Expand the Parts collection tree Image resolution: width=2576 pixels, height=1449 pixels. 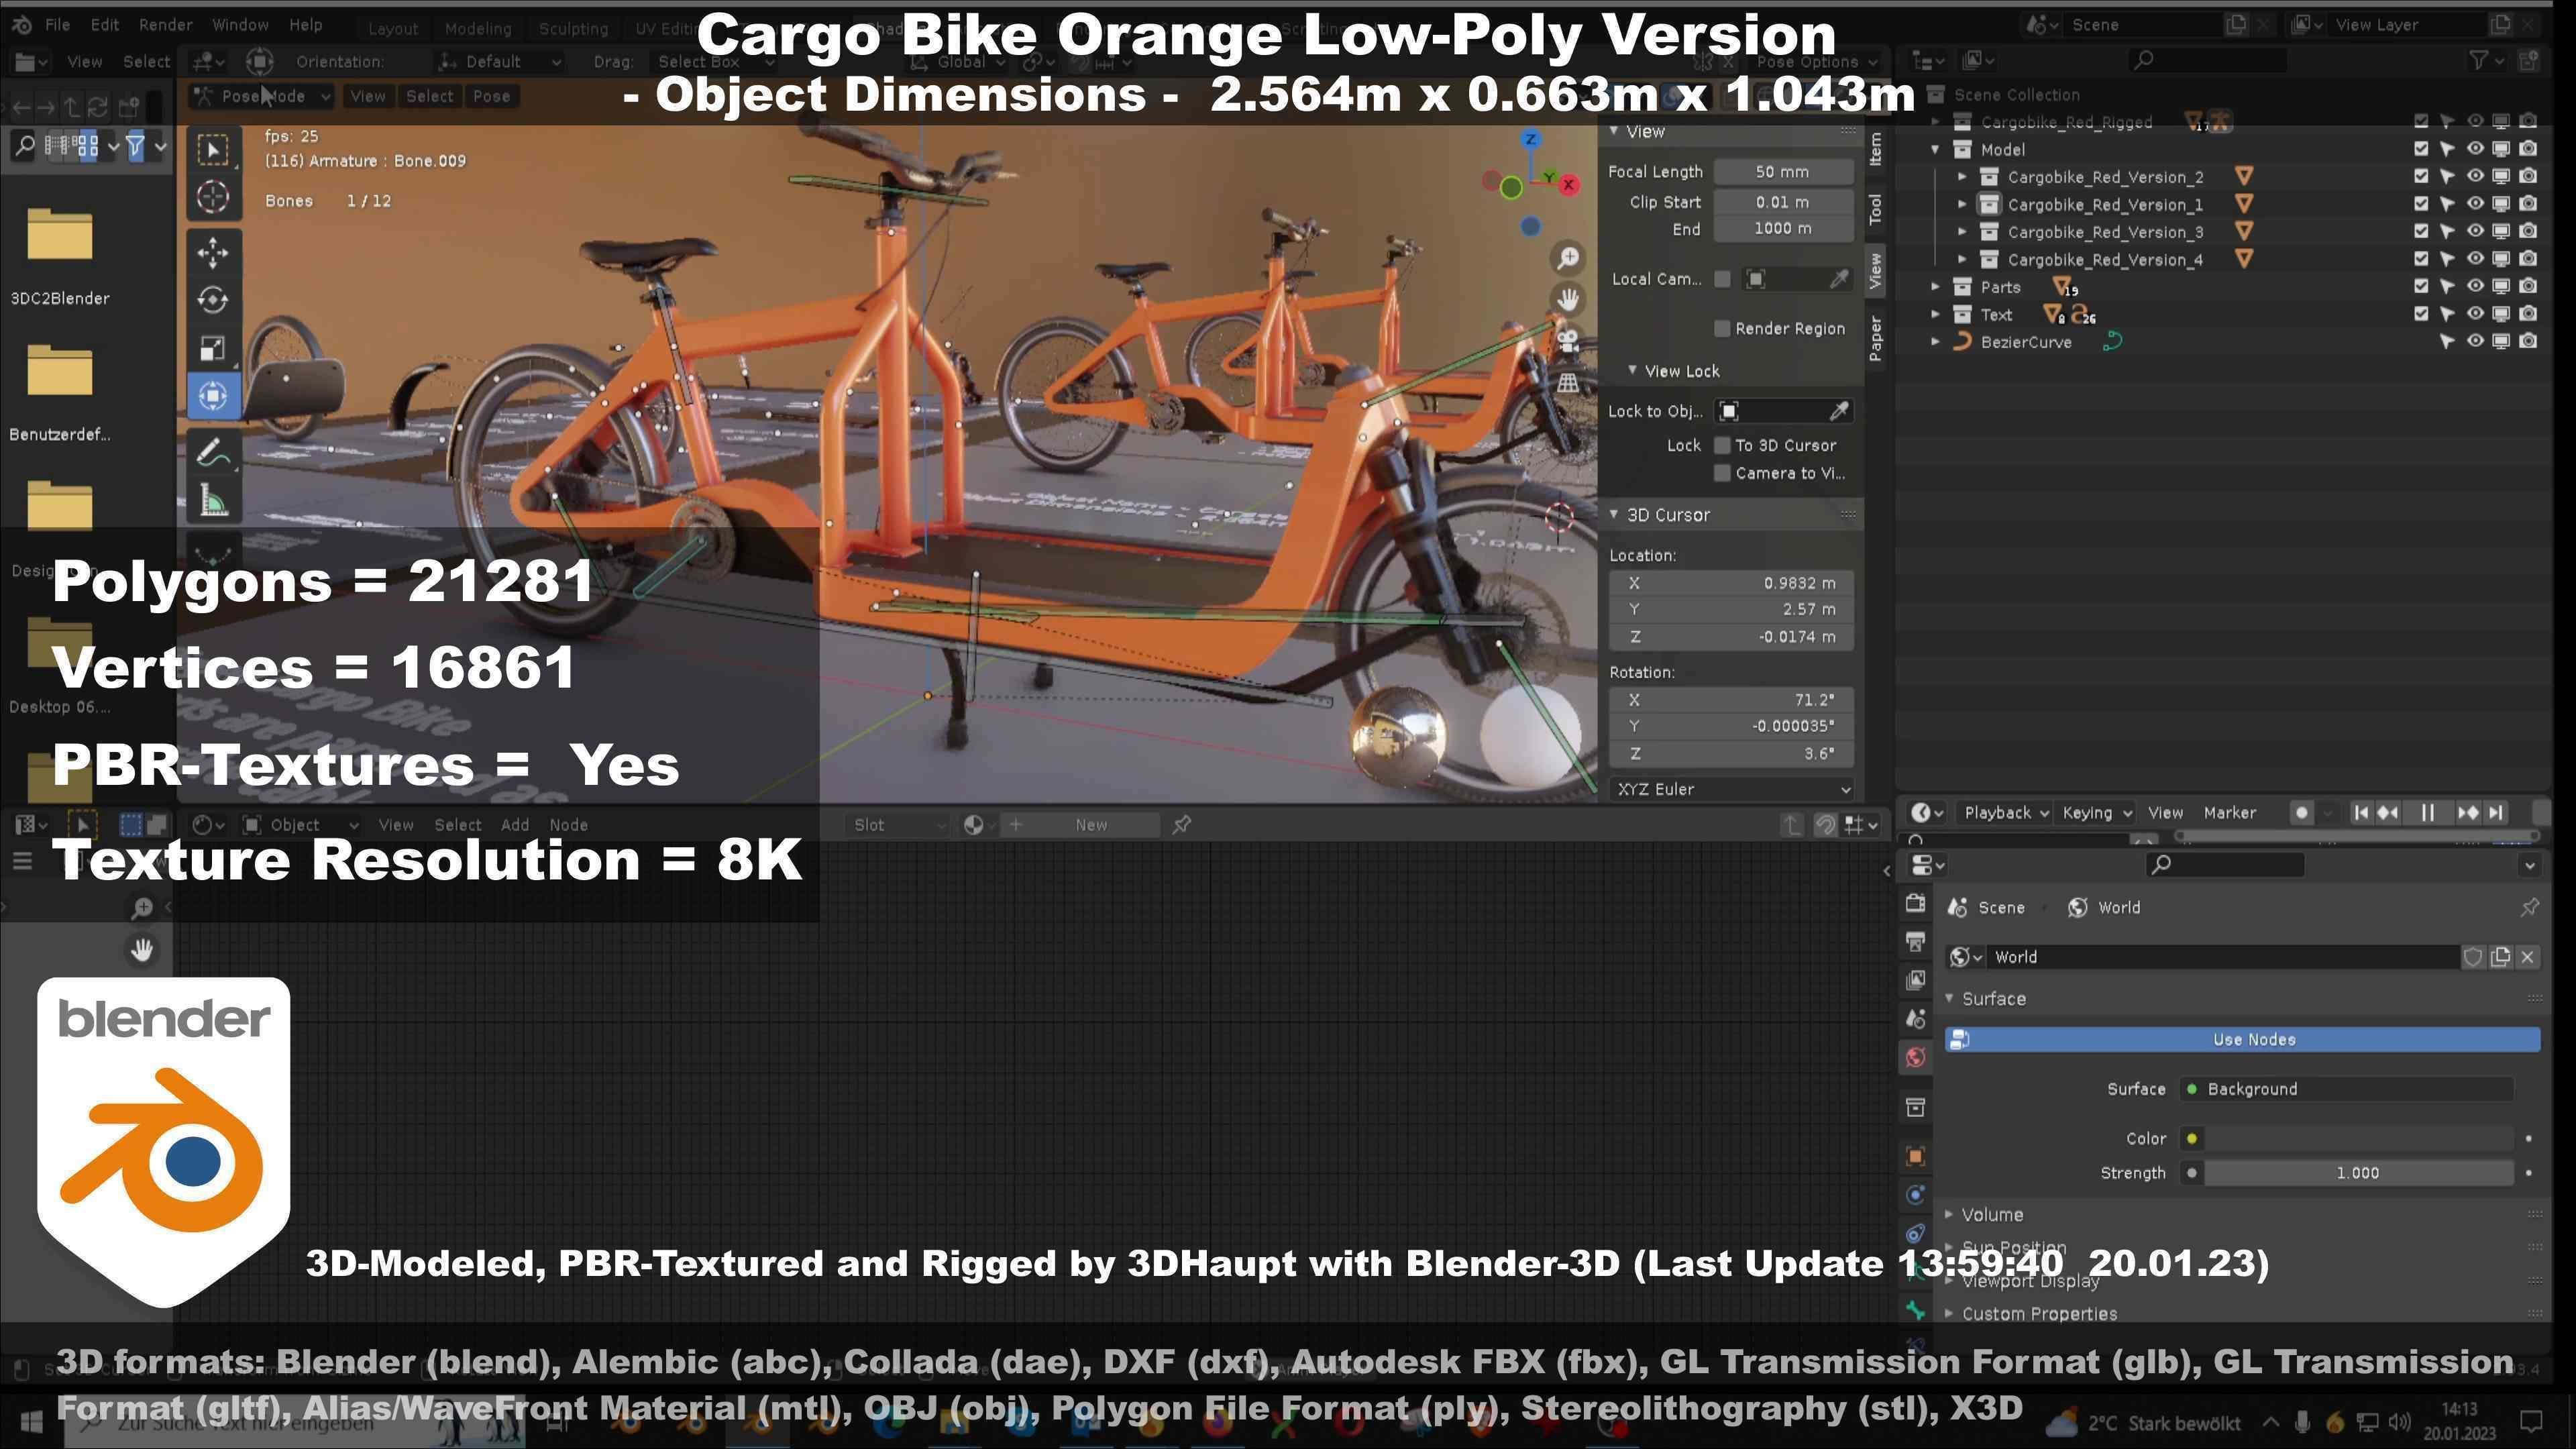pyautogui.click(x=1935, y=287)
